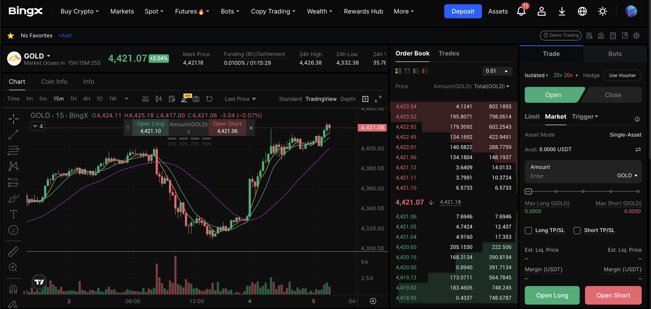Click the blue Deposit button
651x309 pixels.
(x=462, y=11)
